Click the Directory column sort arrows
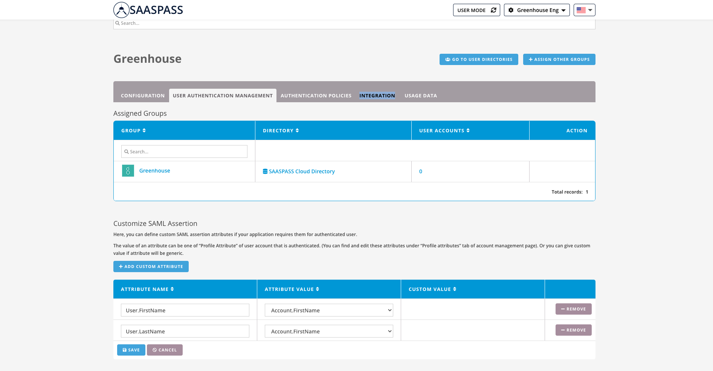This screenshot has height=371, width=713. tap(297, 130)
